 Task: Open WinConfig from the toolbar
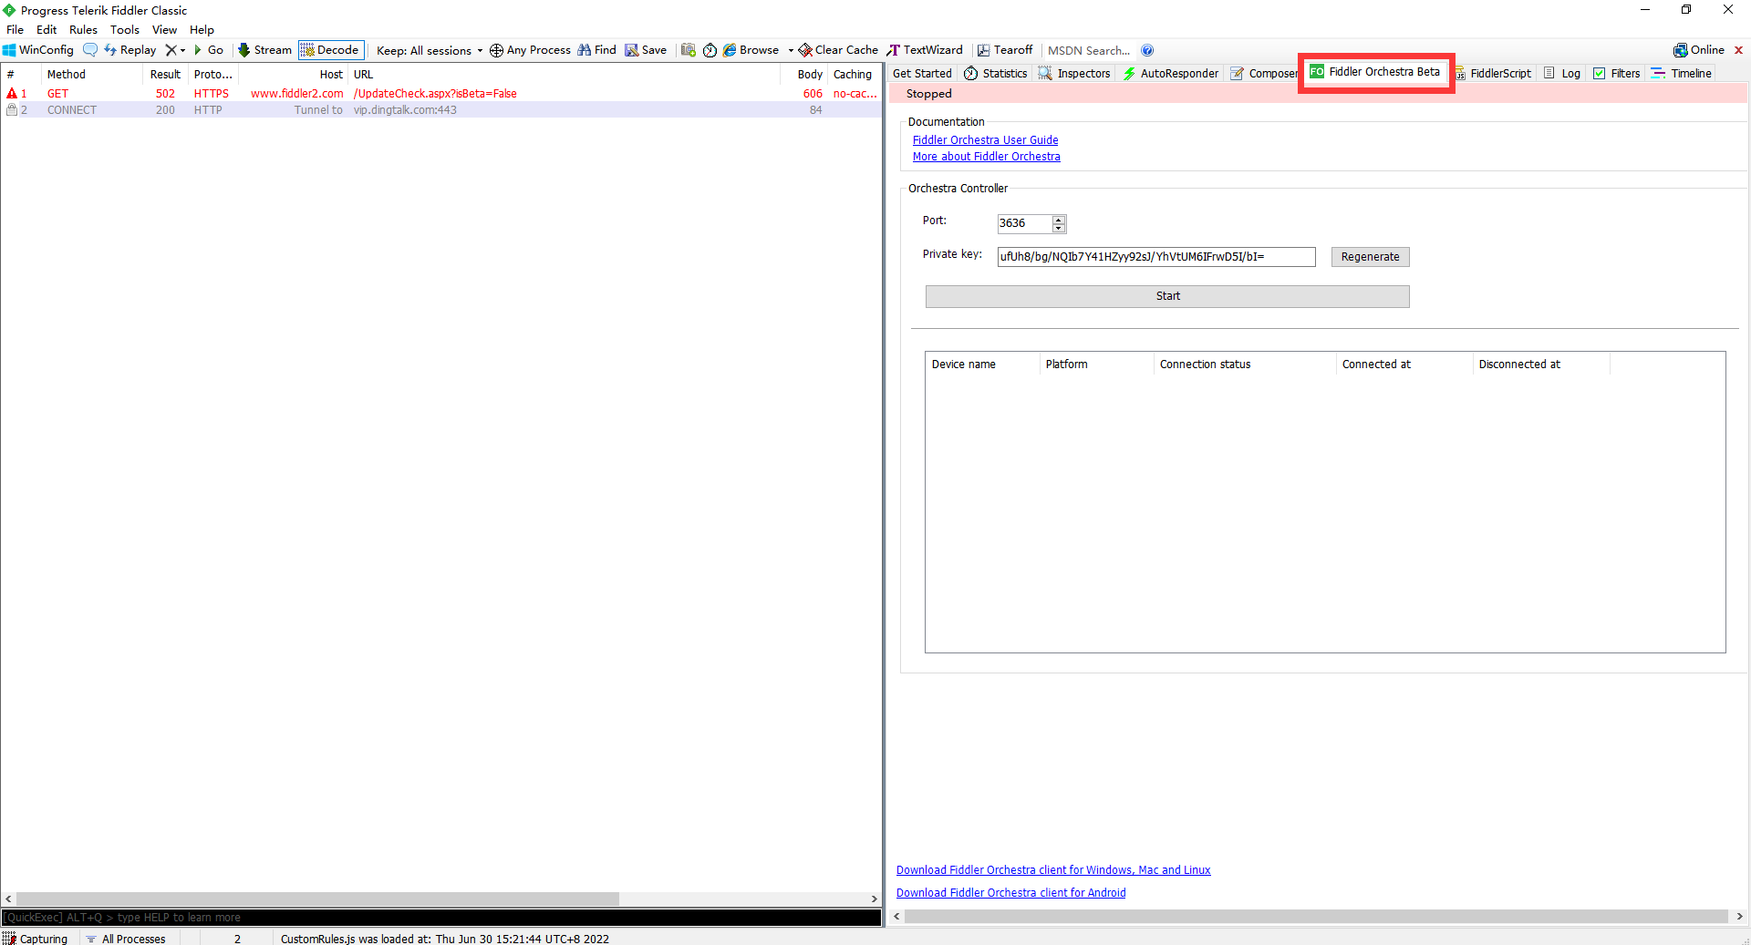pos(38,50)
